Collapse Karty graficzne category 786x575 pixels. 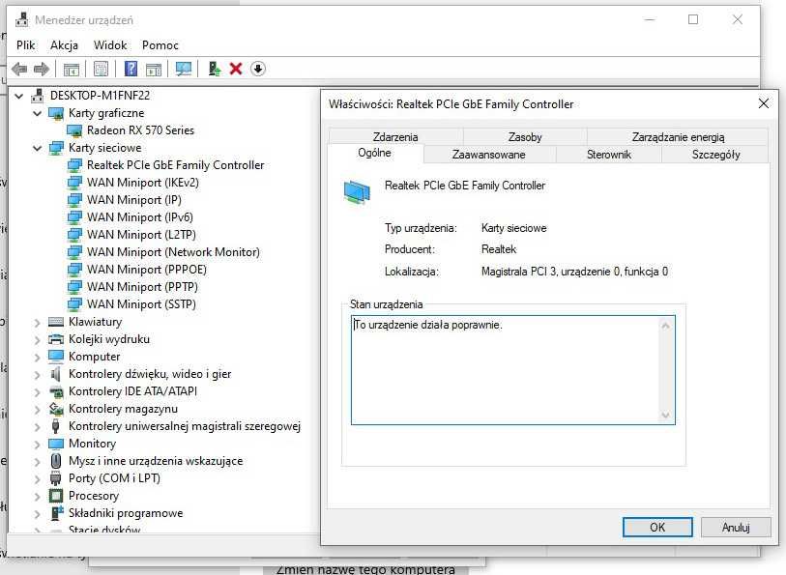[37, 113]
